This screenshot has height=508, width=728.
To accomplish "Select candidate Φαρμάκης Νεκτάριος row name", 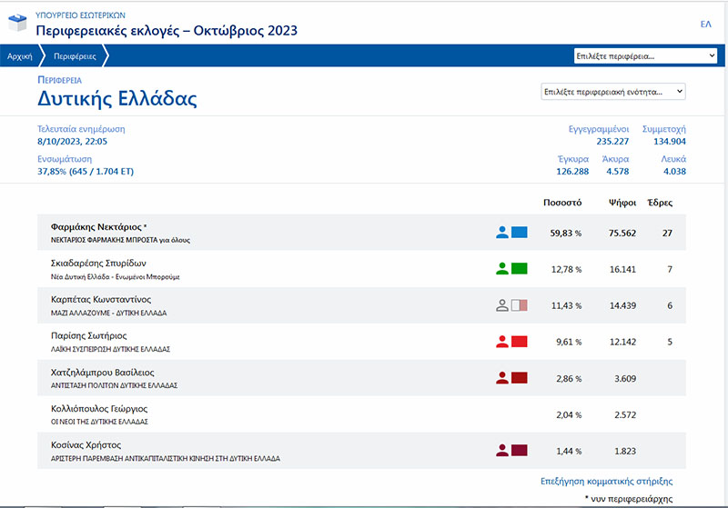I will 100,226.
